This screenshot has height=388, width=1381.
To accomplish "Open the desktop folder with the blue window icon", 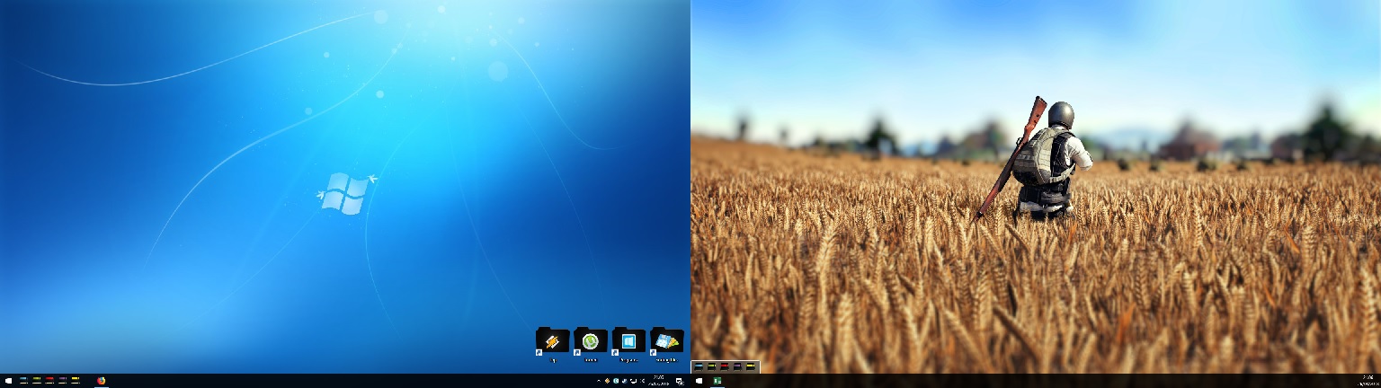I will pos(628,341).
